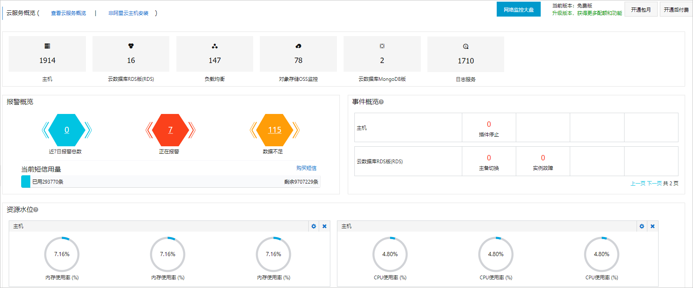Screen dimensions: 693x288
Task: Open the help icon next to 事件概览
Action: click(x=381, y=102)
